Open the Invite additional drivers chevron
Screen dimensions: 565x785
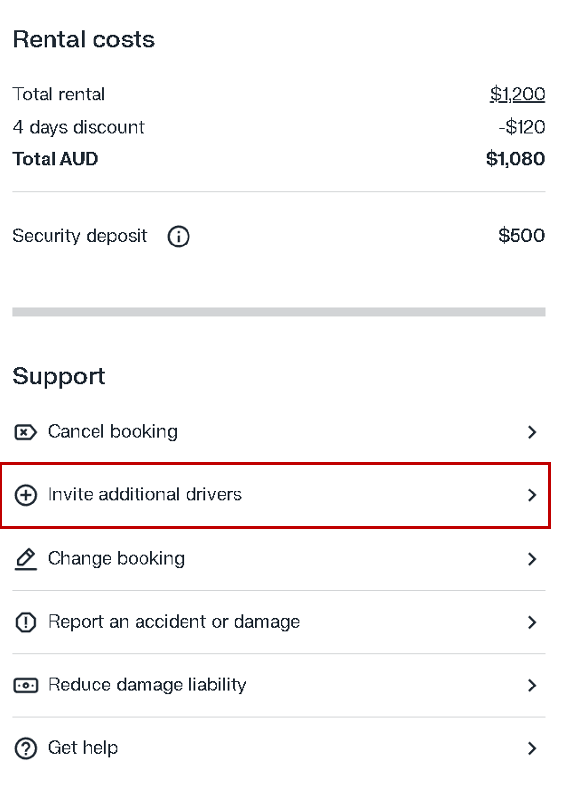coord(532,495)
